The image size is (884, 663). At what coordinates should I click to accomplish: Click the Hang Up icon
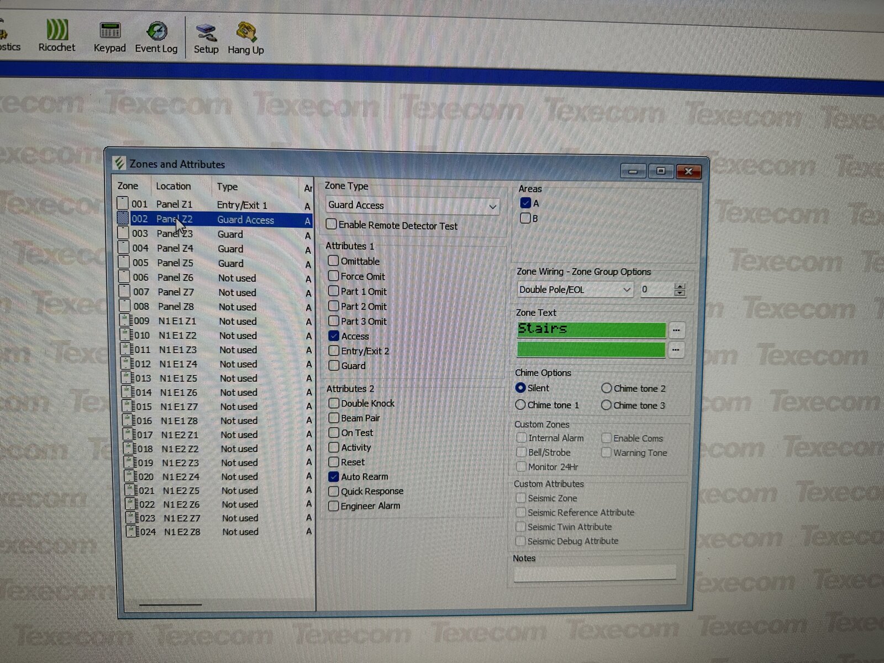click(246, 33)
